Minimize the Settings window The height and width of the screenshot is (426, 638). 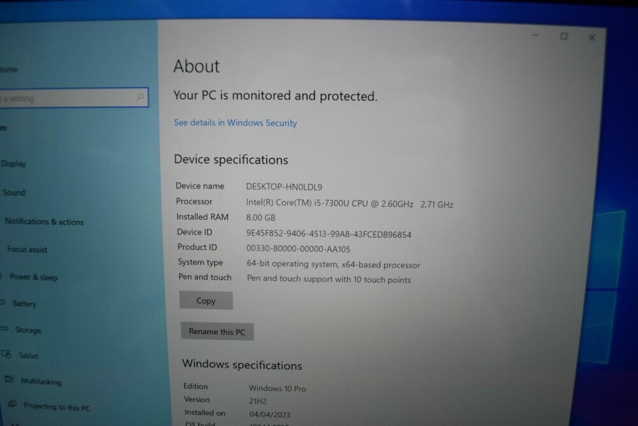tap(536, 35)
